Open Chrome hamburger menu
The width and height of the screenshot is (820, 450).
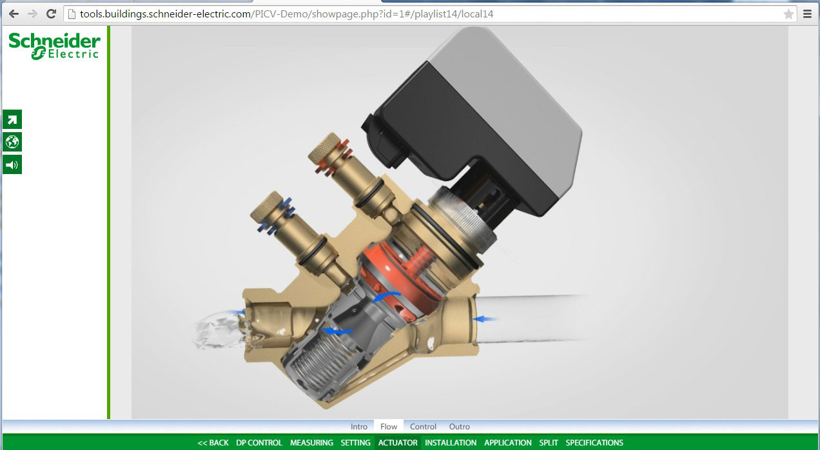coord(807,14)
